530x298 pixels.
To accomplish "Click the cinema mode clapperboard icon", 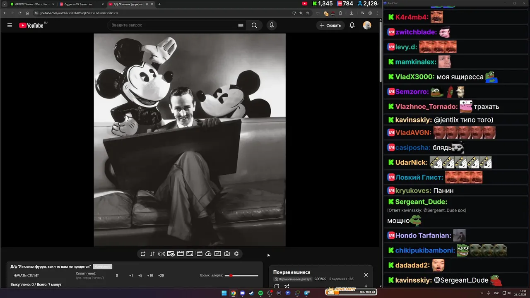I will tap(181, 254).
